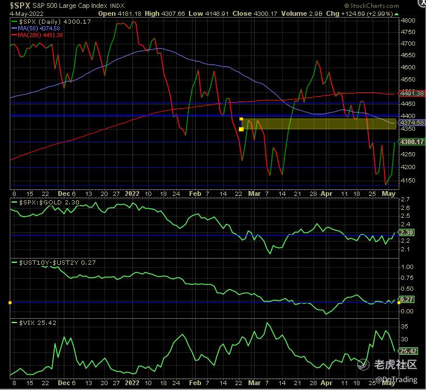Image resolution: width=426 pixels, height=390 pixels.
Task: Click the Volume 2.9B figure
Action: click(302, 13)
